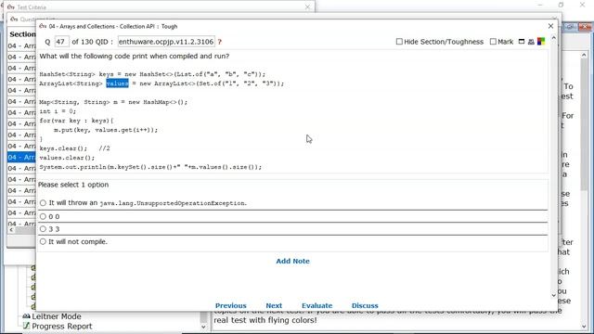Check the Mark checkbox
The image size is (594, 334).
point(493,42)
